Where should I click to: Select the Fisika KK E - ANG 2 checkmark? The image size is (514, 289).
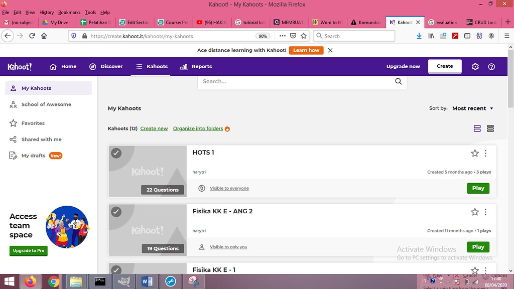click(x=116, y=212)
